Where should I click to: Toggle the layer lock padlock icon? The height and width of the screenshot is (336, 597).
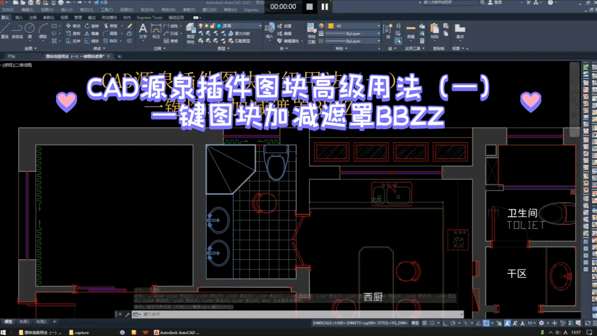coord(213,26)
